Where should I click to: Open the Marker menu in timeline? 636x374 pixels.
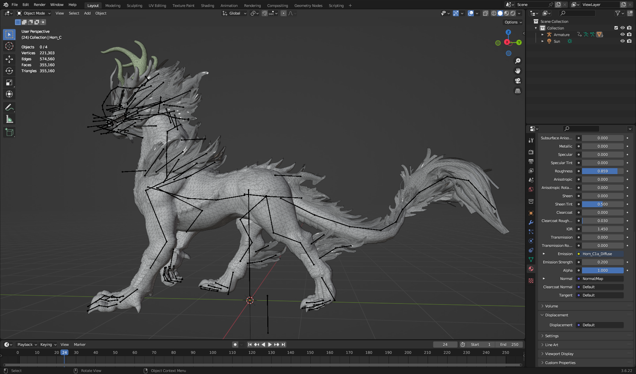click(x=80, y=344)
